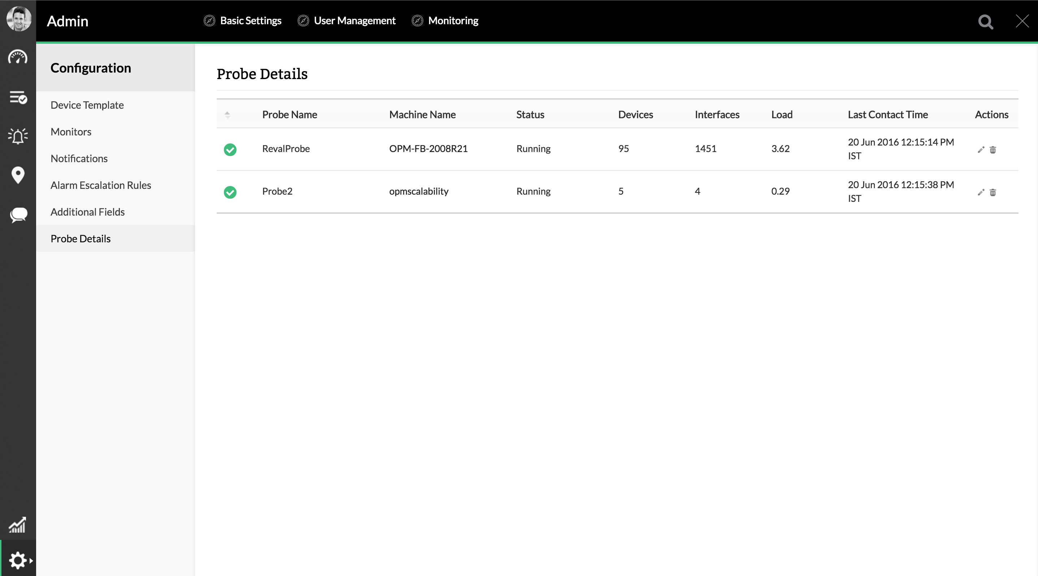Click the green status check for RevalProbe
1038x576 pixels.
click(x=230, y=150)
